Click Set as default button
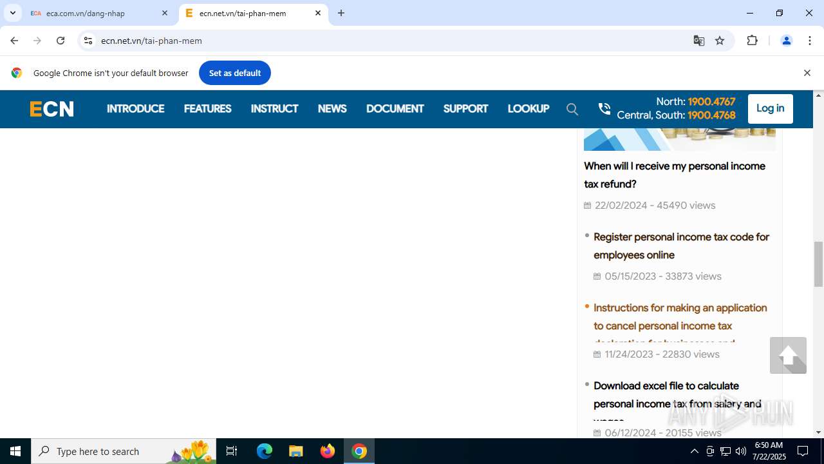This screenshot has width=824, height=464. [x=235, y=73]
